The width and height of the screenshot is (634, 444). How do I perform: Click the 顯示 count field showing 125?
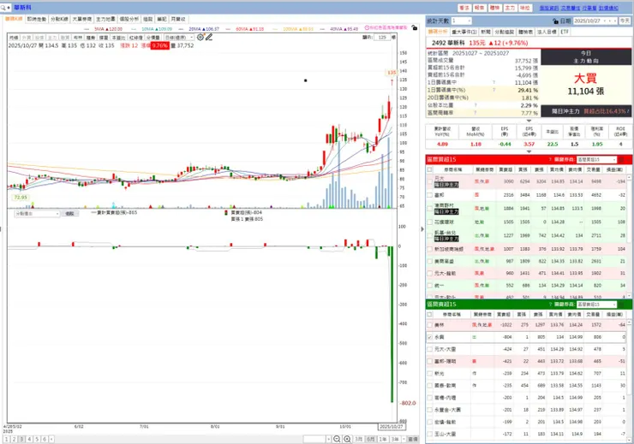tap(382, 37)
